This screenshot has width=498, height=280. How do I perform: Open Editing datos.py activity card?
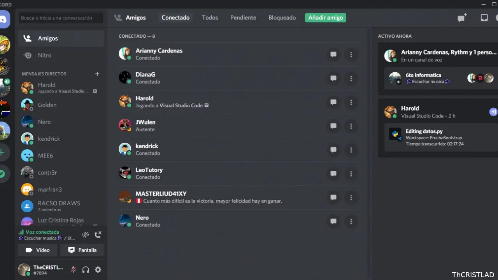tap(440, 138)
